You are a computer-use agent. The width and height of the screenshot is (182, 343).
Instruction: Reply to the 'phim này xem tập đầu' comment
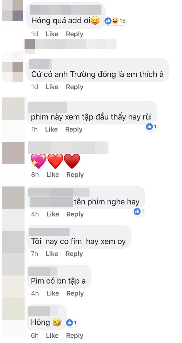tap(74, 129)
